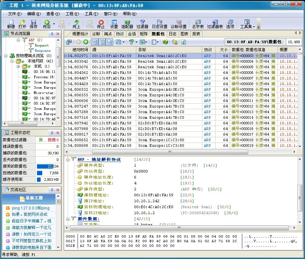The image size is (305, 259).
Task: Click the 适配器 (Adapter) toolbar icon
Action: [x=127, y=24]
